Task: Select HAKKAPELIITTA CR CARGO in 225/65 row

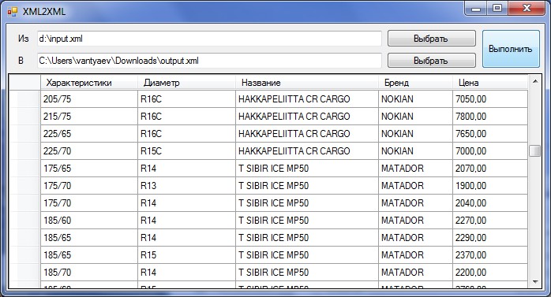Action: [x=307, y=134]
